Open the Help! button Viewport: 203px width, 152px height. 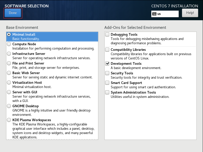190,13
